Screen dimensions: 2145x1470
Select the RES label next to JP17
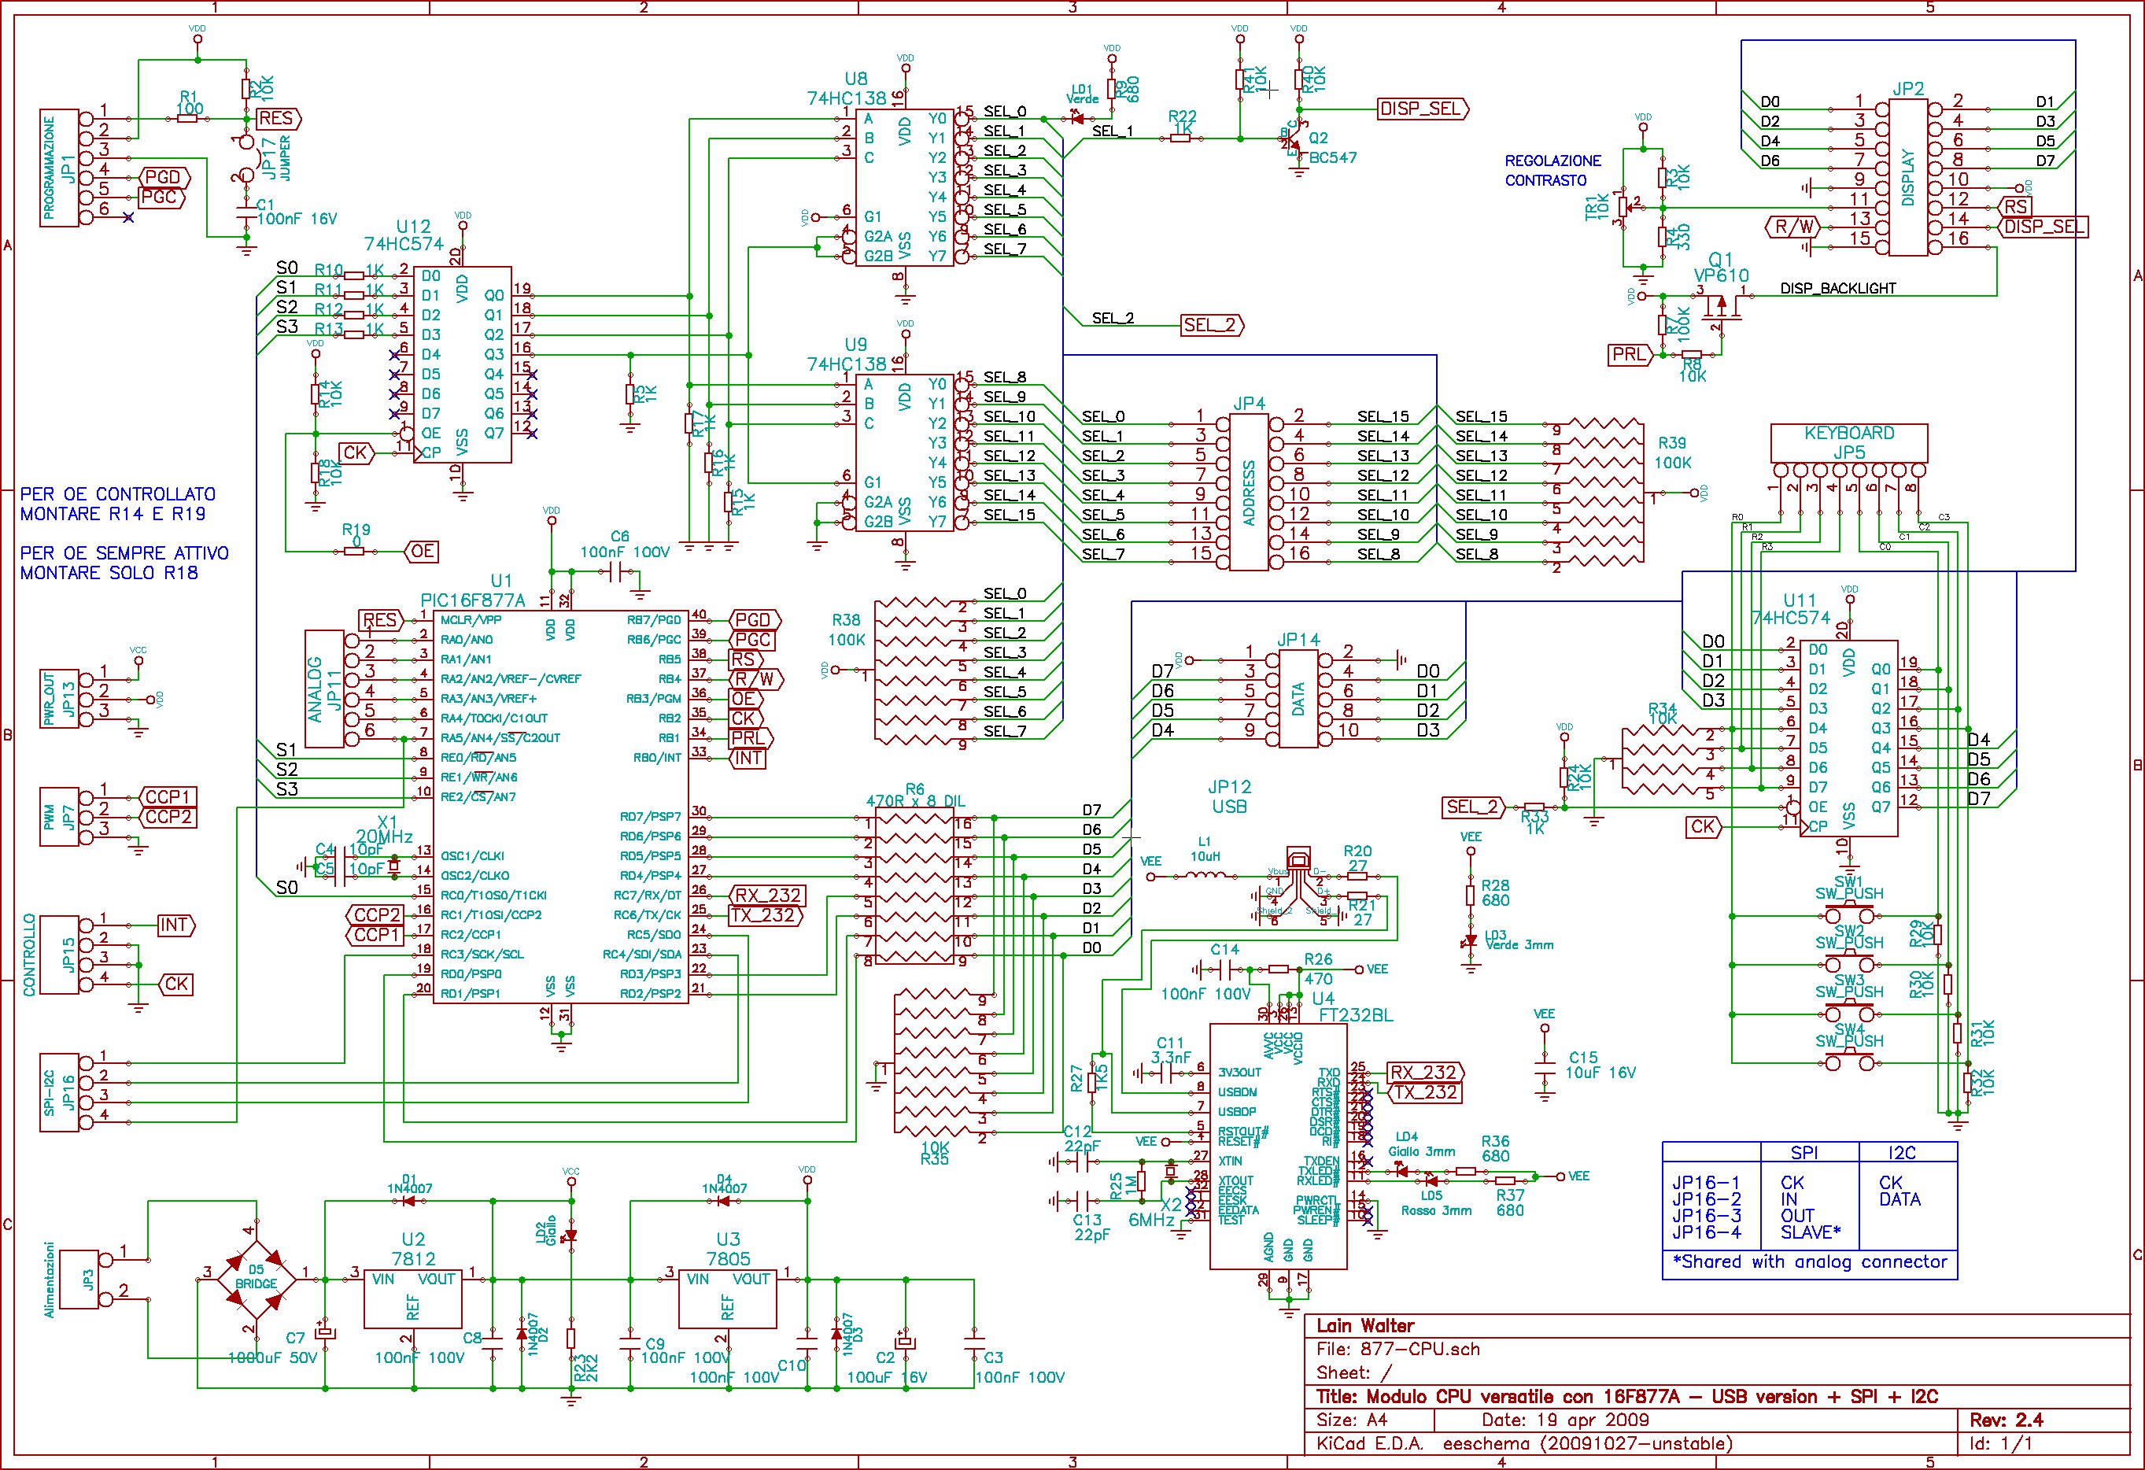278,118
